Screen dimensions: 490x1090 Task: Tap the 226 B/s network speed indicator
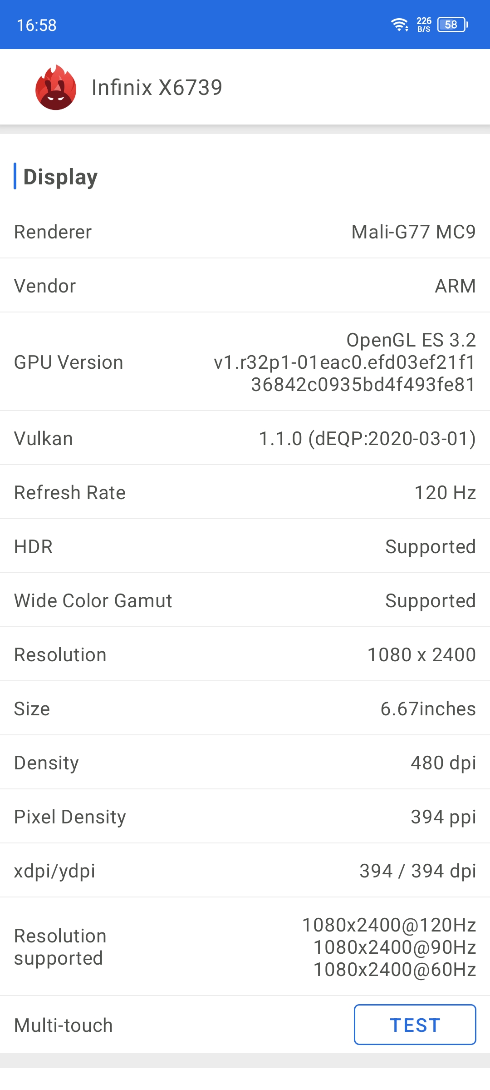(424, 25)
